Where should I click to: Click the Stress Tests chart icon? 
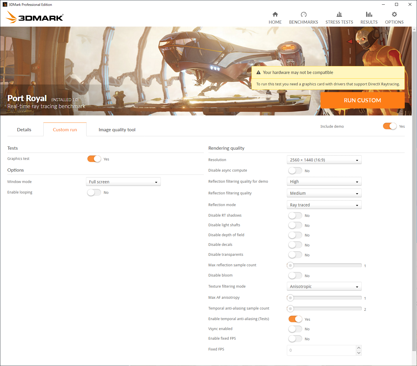click(339, 14)
